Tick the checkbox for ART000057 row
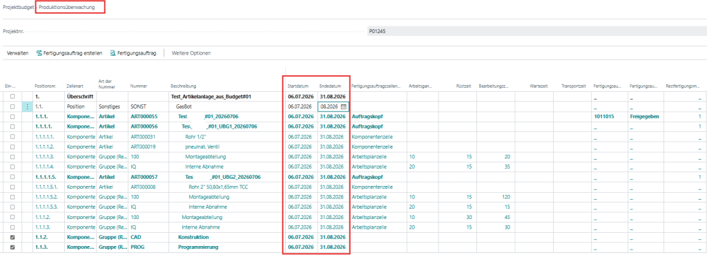Viewport: 707px width, 255px height. (12, 176)
